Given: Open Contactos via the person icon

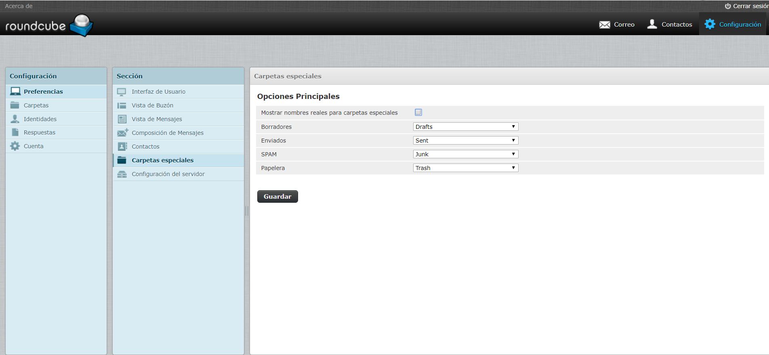Looking at the screenshot, I should click(652, 24).
